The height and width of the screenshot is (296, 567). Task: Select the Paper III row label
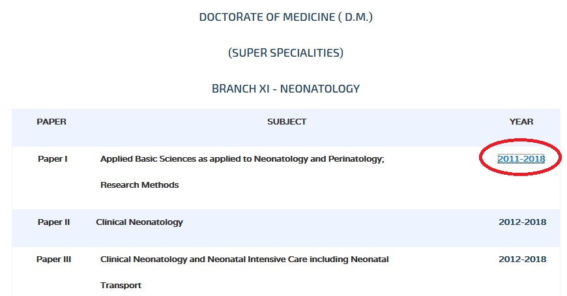tap(53, 259)
